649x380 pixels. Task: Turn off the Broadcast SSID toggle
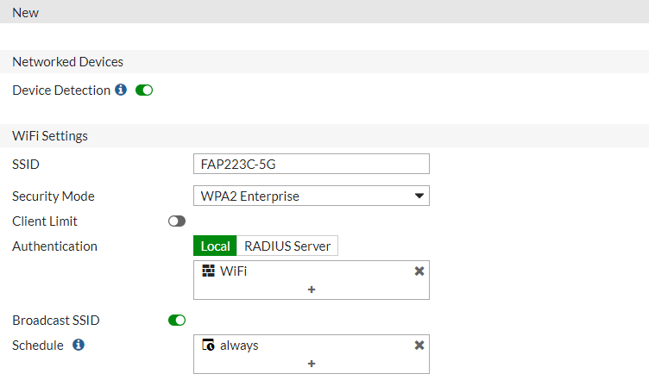click(x=177, y=321)
